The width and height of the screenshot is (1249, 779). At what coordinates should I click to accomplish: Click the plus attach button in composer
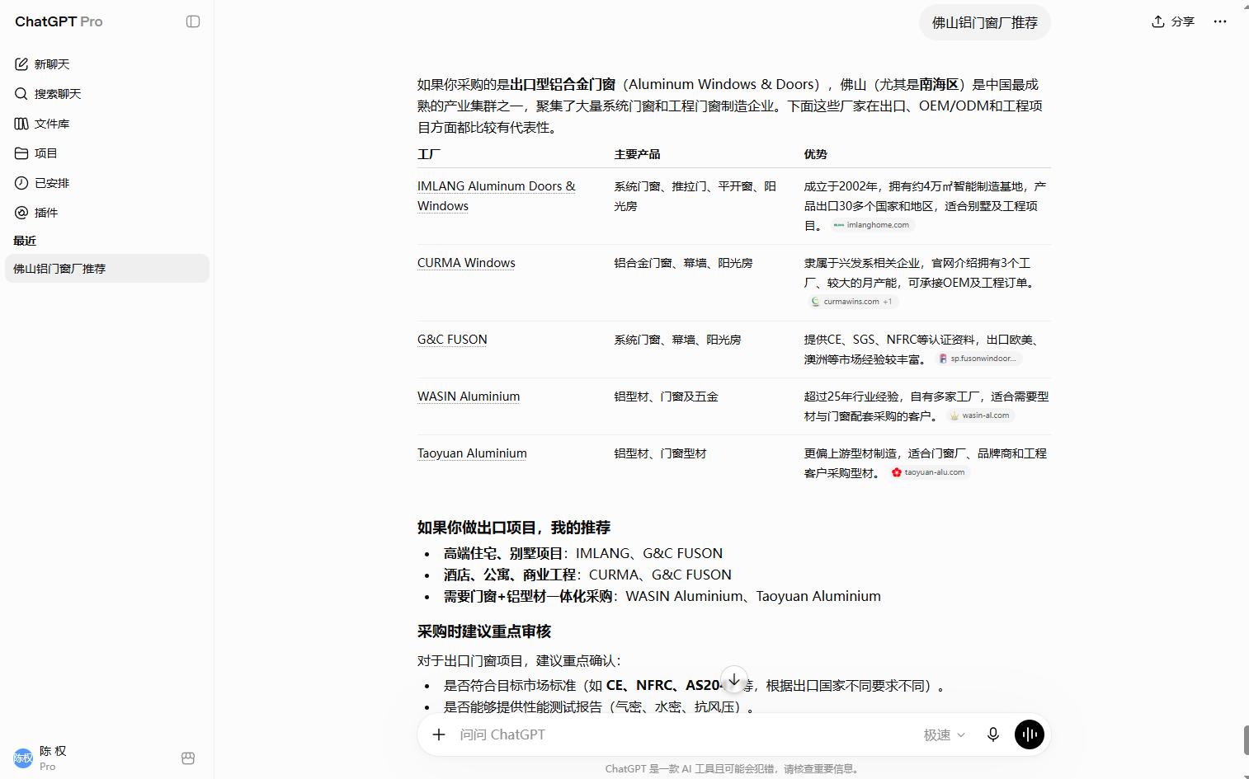[x=439, y=734]
